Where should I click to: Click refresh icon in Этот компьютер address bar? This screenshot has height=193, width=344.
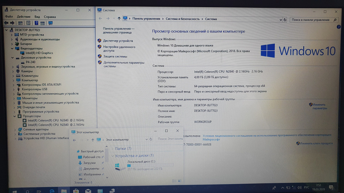pos(151,139)
